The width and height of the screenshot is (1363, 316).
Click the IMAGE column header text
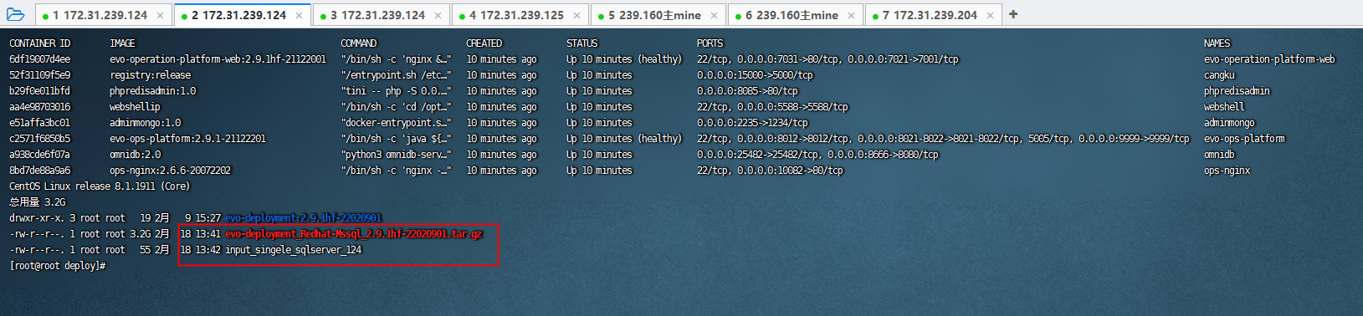pyautogui.click(x=122, y=43)
